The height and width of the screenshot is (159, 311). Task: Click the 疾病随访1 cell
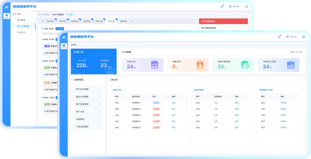pyautogui.click(x=136, y=103)
